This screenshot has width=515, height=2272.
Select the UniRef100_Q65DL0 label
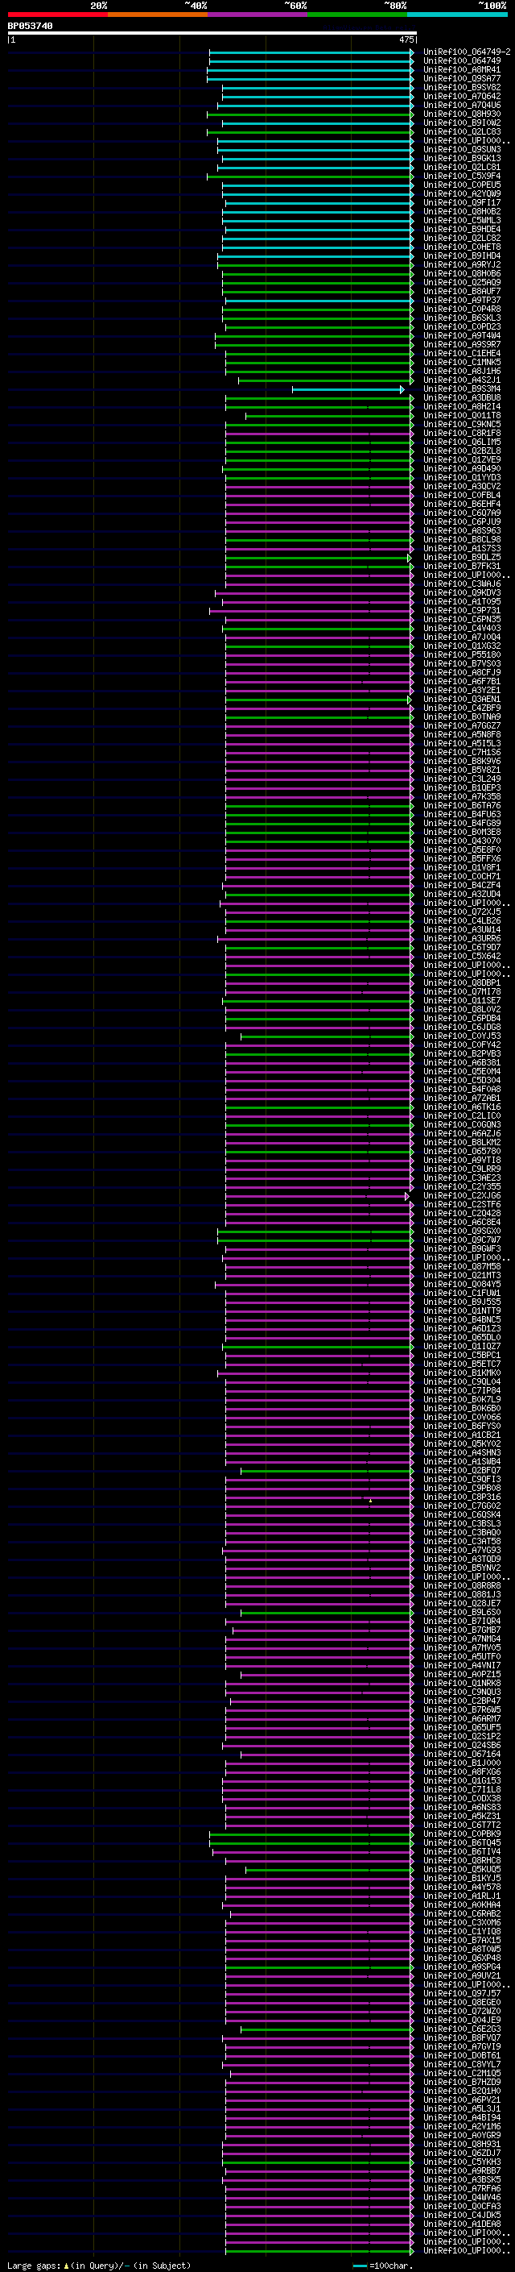coord(462,1337)
